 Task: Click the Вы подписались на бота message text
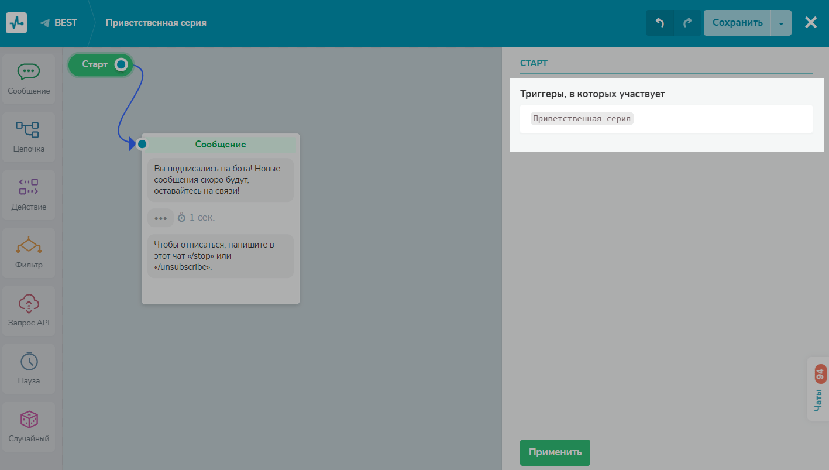[221, 180]
